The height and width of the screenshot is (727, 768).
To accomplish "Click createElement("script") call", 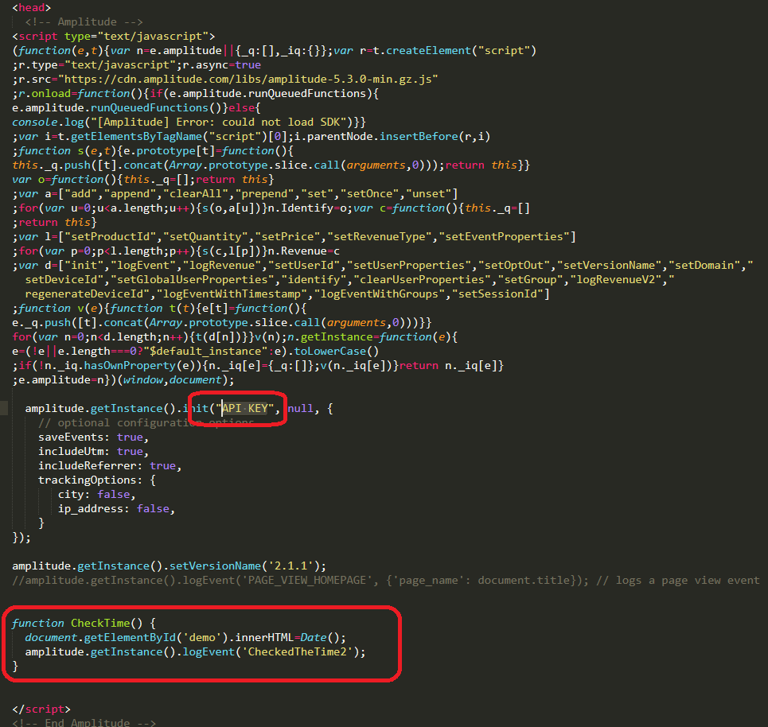I will (461, 50).
